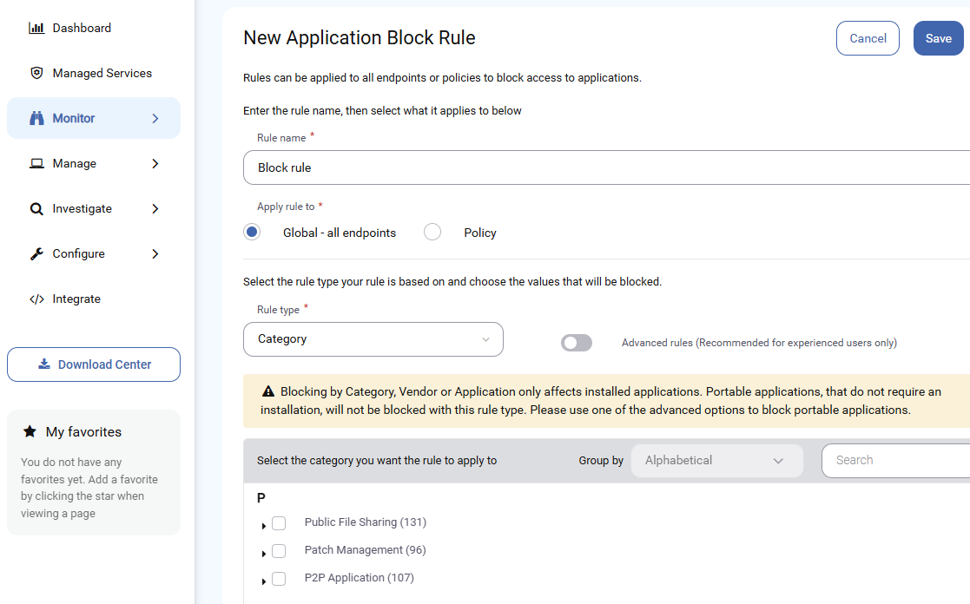Click the My favorites star icon
This screenshot has width=970, height=604.
click(29, 431)
